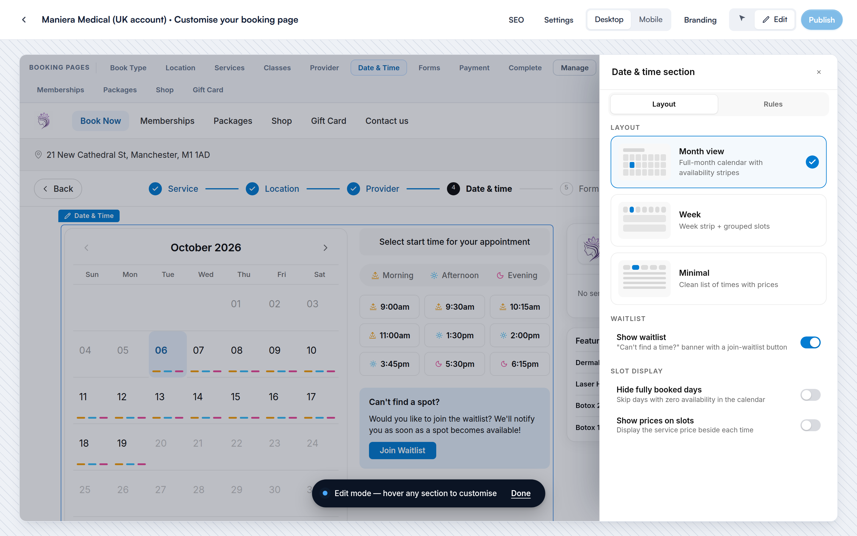Pick the 10:15am time slot
This screenshot has width=857, height=536.
[520, 307]
